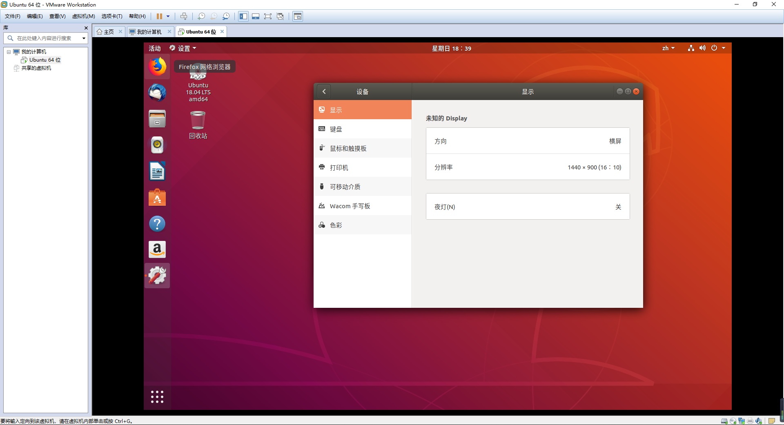
Task: Launch Ubuntu Software from the dock
Action: click(x=157, y=198)
